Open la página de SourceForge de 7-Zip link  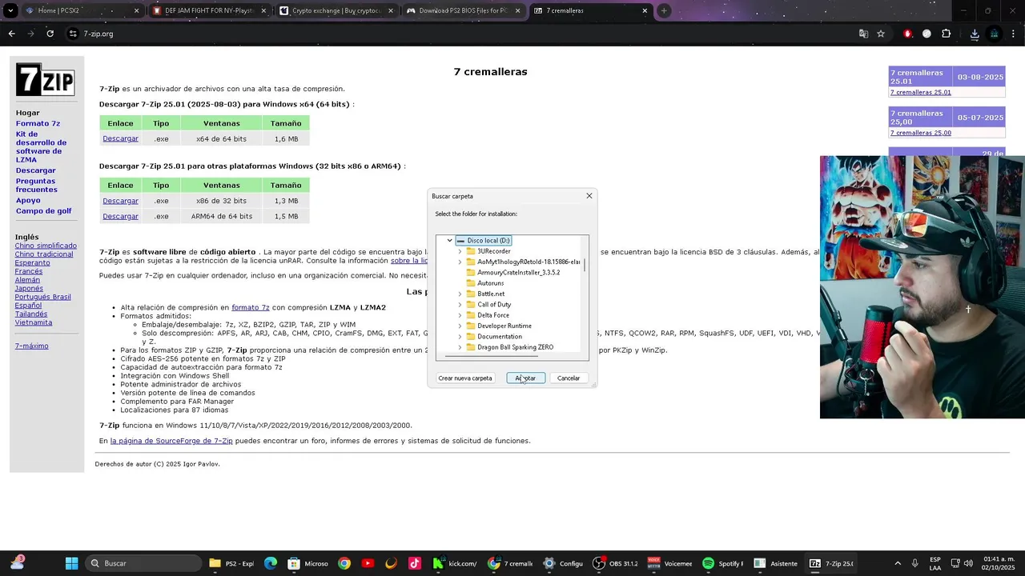[x=171, y=441]
